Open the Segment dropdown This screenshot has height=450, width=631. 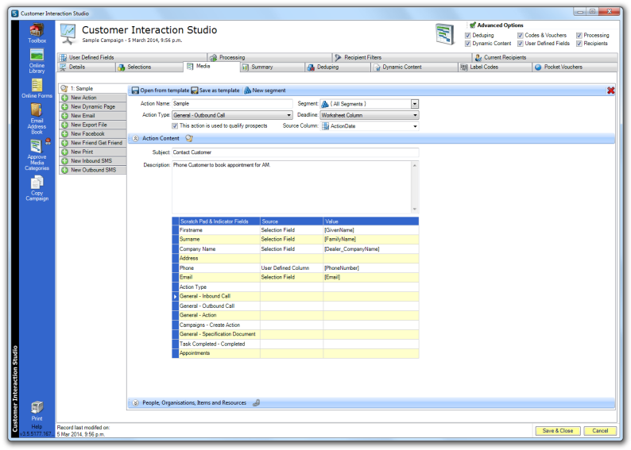[414, 104]
